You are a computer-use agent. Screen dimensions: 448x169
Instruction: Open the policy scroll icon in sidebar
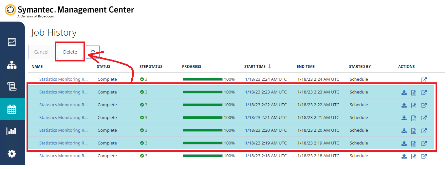coord(12,87)
